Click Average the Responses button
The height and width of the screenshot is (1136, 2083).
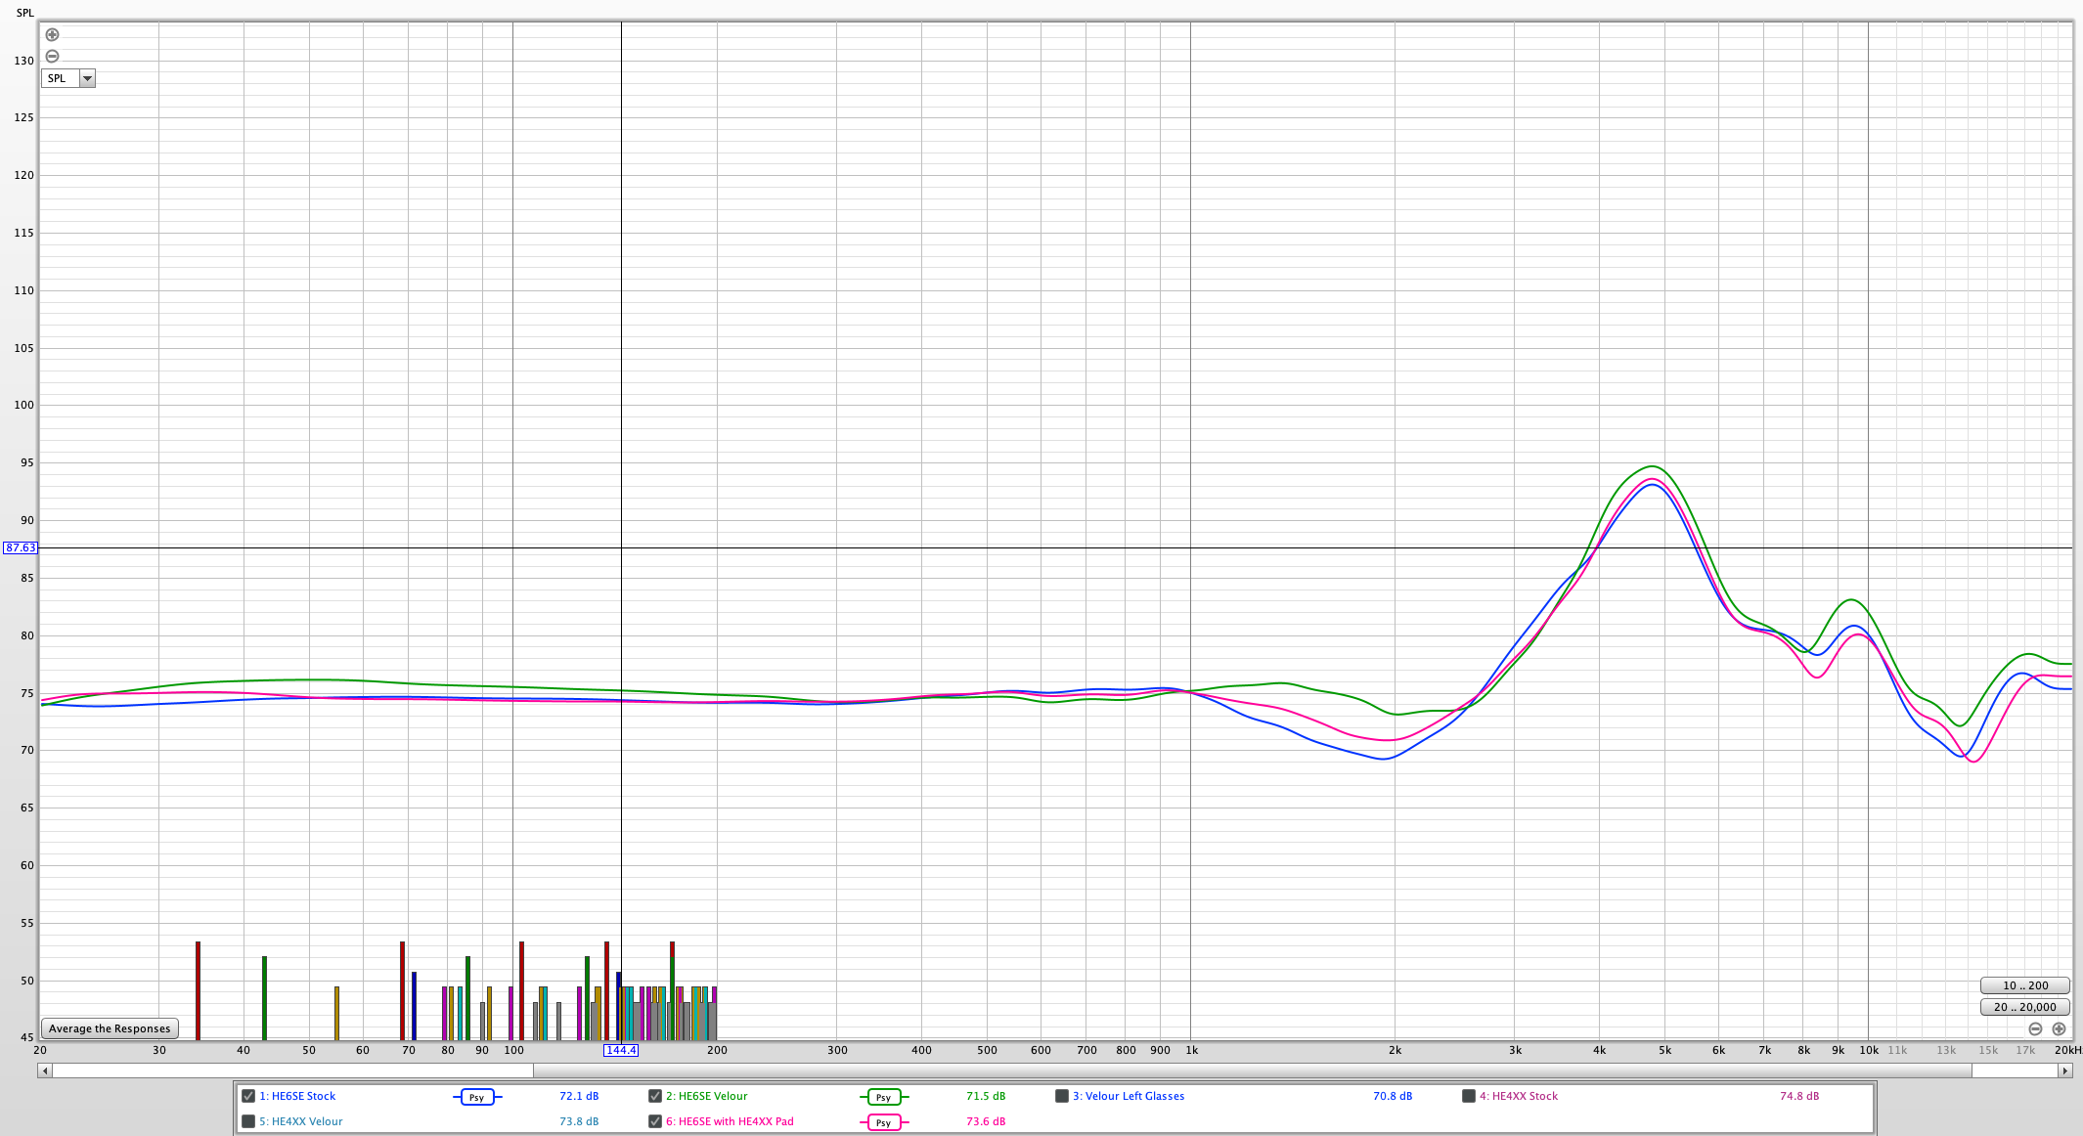click(110, 1028)
